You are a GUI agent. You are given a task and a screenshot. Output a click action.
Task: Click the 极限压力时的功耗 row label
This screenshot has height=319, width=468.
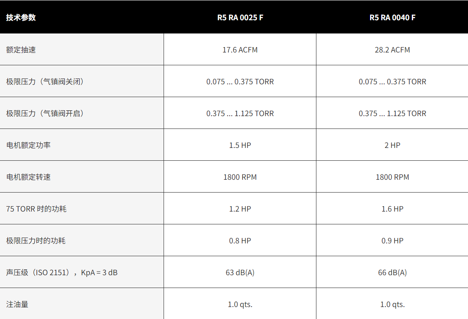(36, 240)
